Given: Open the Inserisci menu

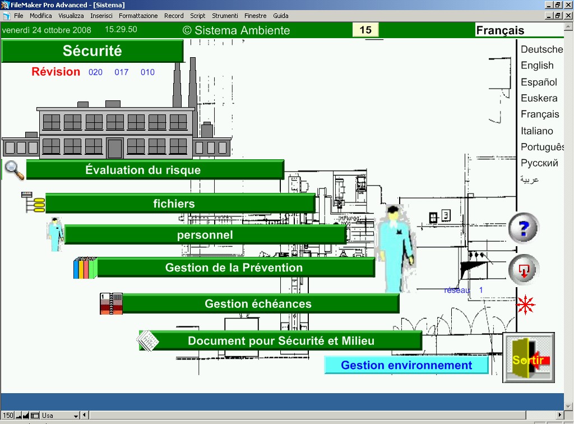Looking at the screenshot, I should click(101, 16).
